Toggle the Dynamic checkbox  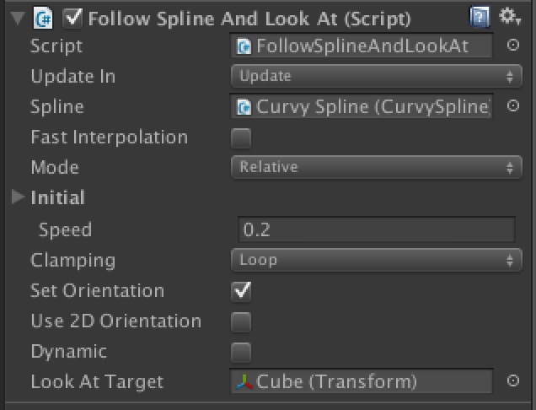pyautogui.click(x=241, y=352)
